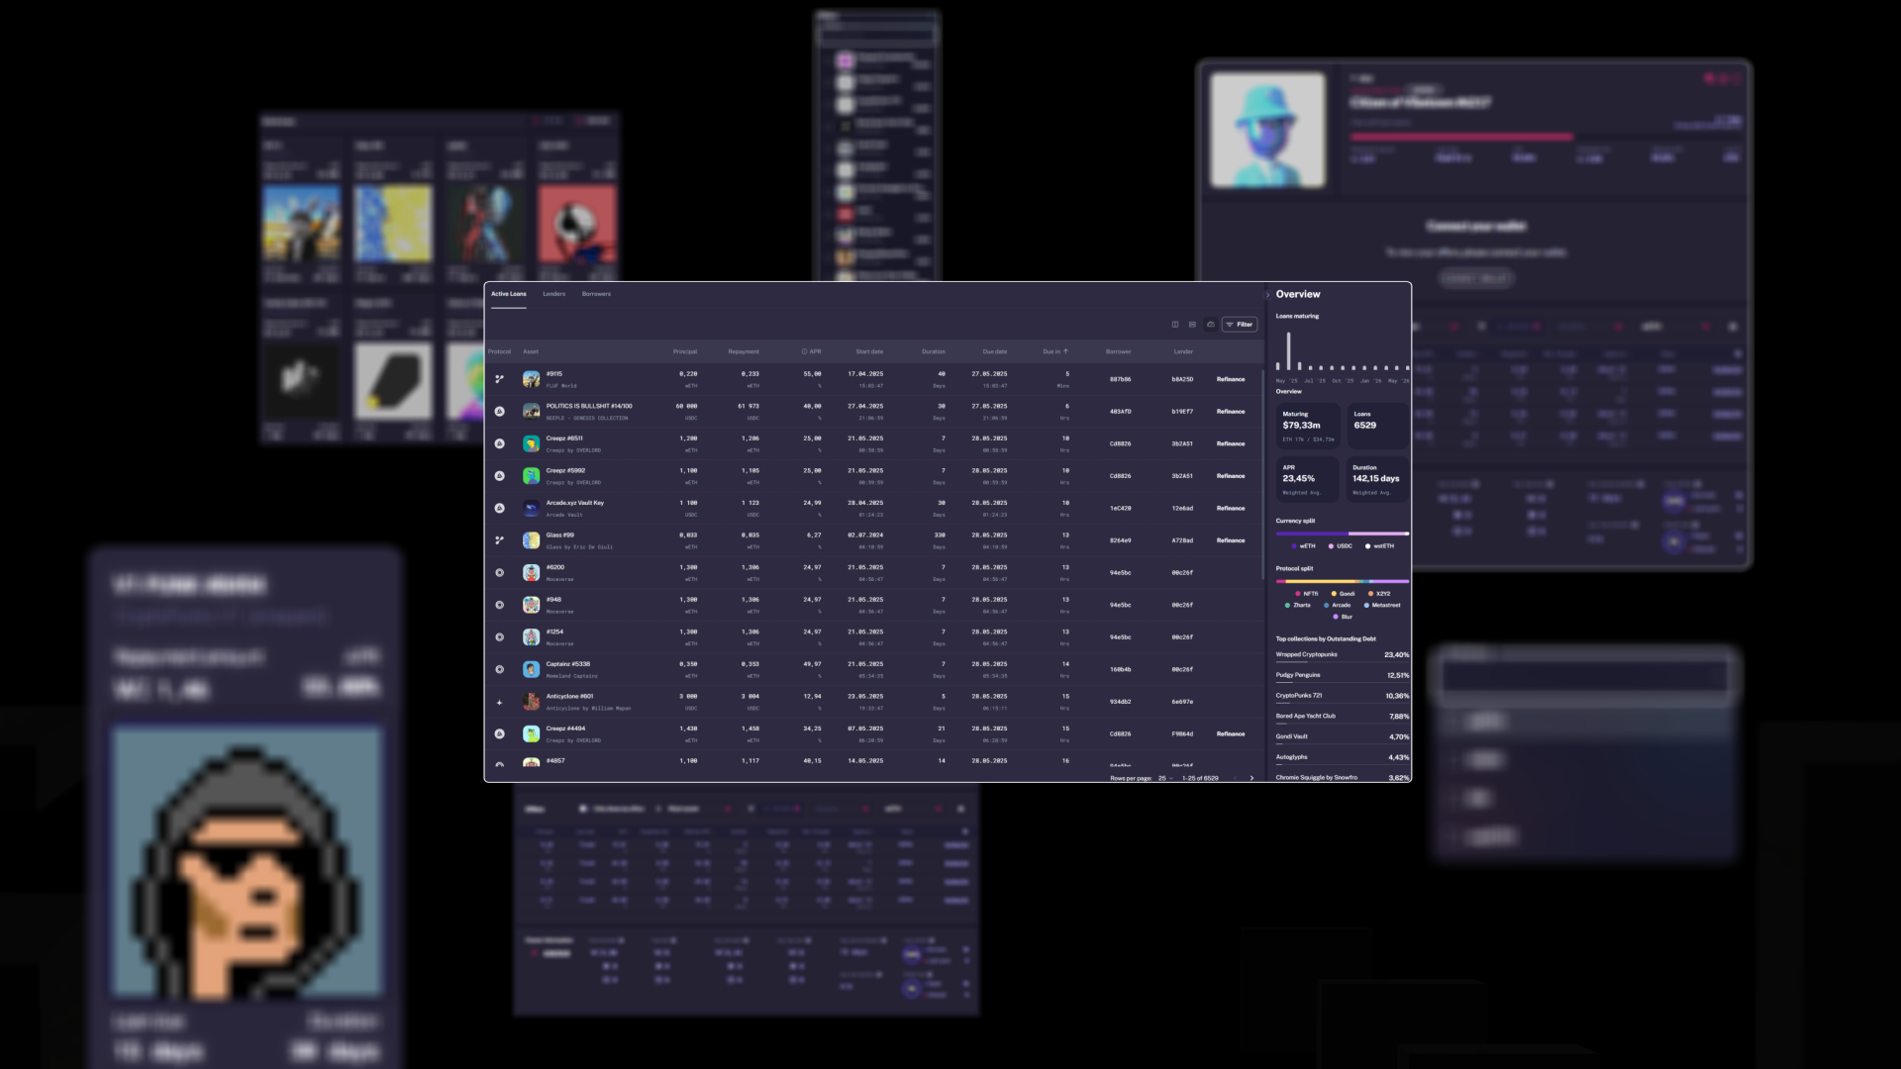Sort by the Due in column
The height and width of the screenshot is (1069, 1901).
(1054, 351)
